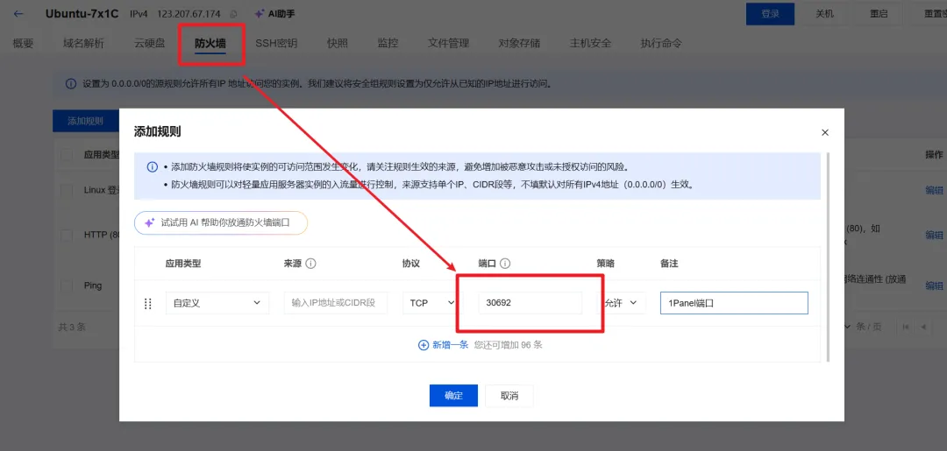This screenshot has width=947, height=451.
Task: Click the 来源 IP地址或CIDR段 input field
Action: (x=336, y=303)
